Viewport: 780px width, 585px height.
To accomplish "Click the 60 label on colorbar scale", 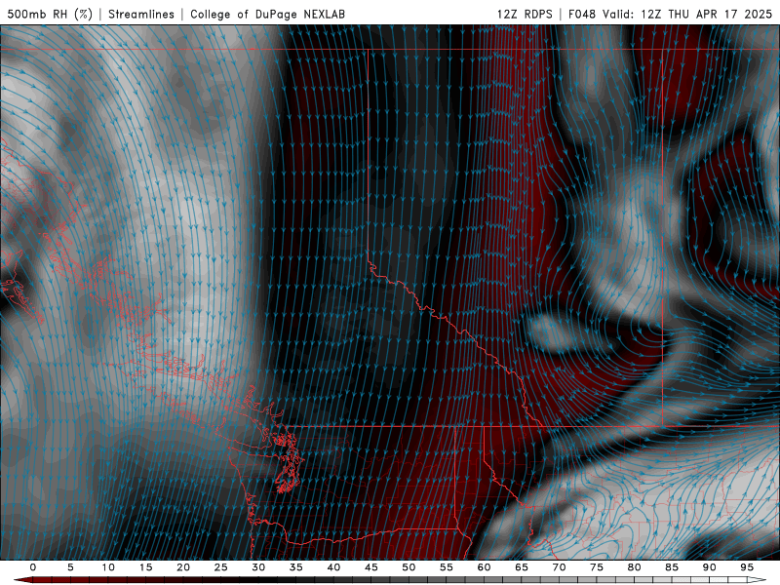I will (x=484, y=567).
